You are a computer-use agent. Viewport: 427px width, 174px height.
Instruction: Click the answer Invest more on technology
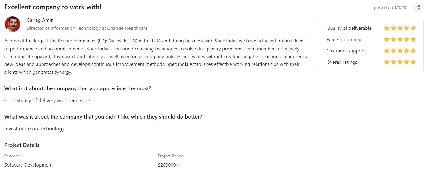pyautogui.click(x=34, y=129)
